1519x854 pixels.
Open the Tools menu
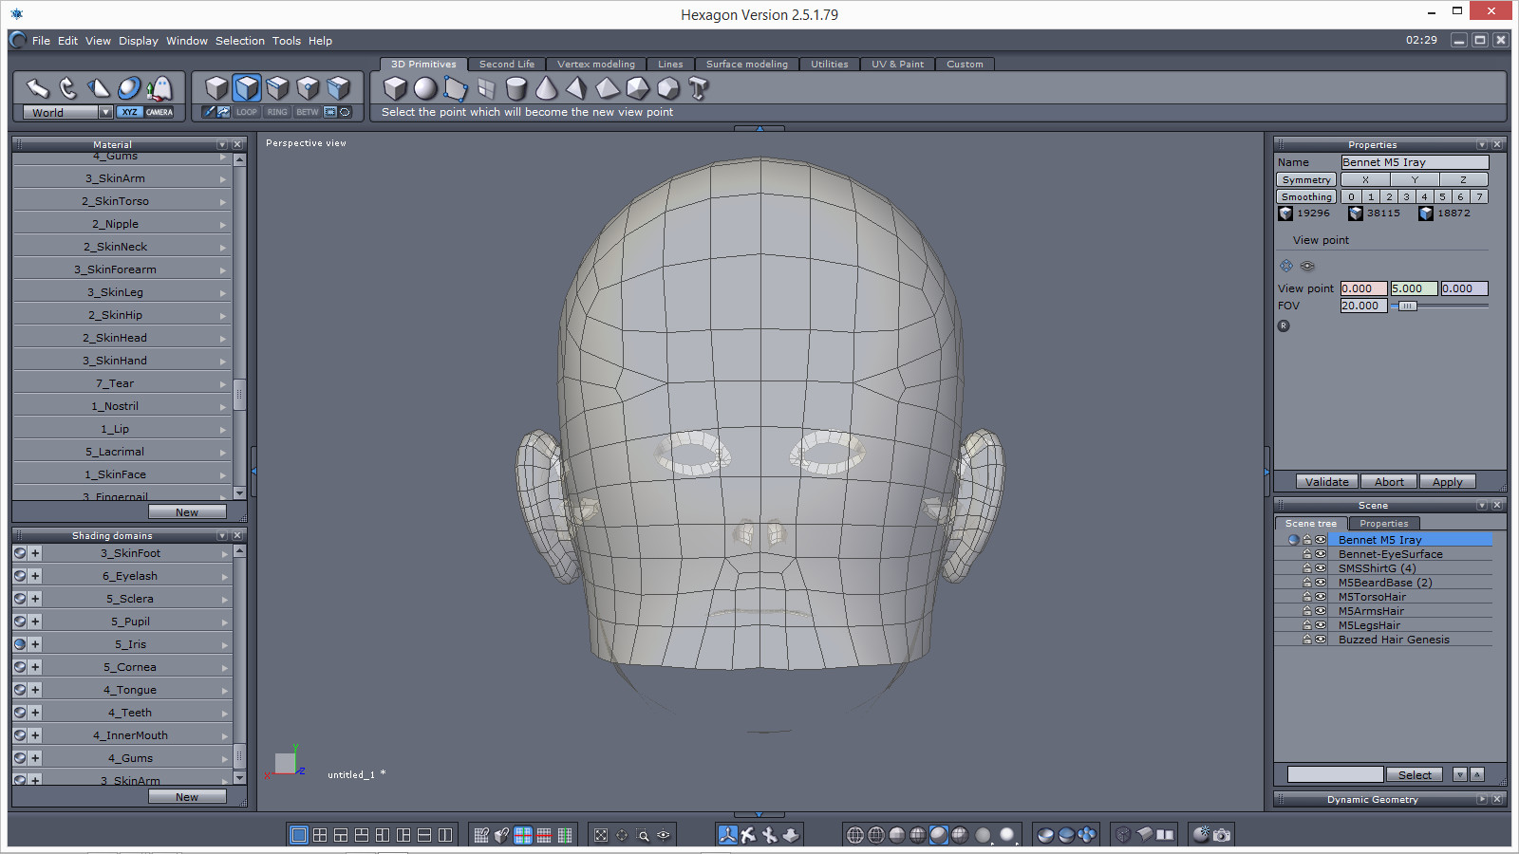[287, 41]
